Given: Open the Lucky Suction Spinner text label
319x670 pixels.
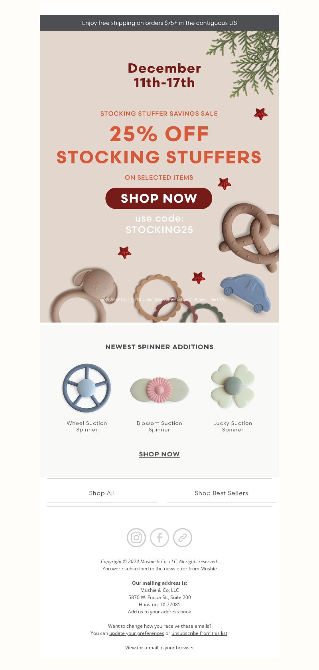Looking at the screenshot, I should [x=232, y=426].
